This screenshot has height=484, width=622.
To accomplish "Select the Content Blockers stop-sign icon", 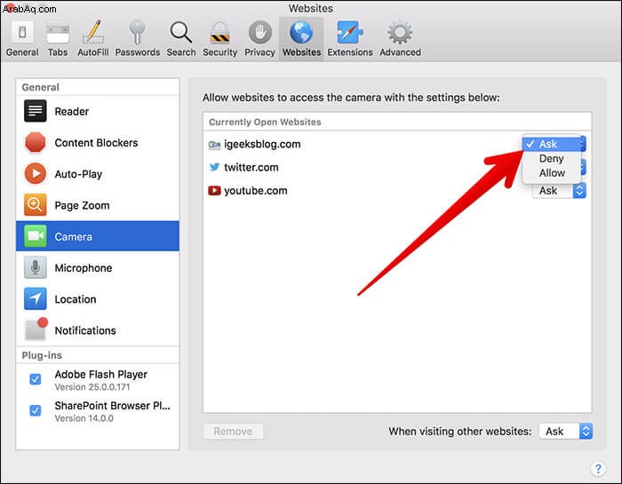I will 36,142.
